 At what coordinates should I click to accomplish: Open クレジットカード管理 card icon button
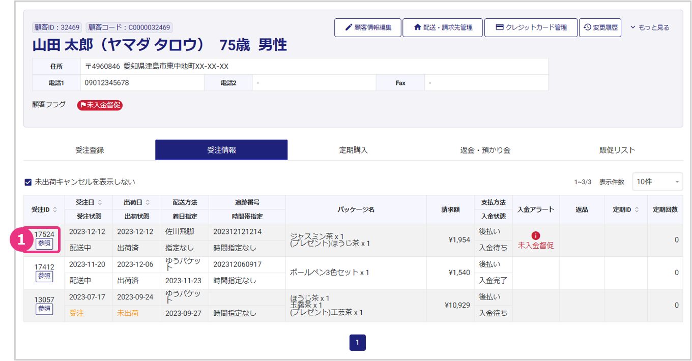tap(531, 27)
